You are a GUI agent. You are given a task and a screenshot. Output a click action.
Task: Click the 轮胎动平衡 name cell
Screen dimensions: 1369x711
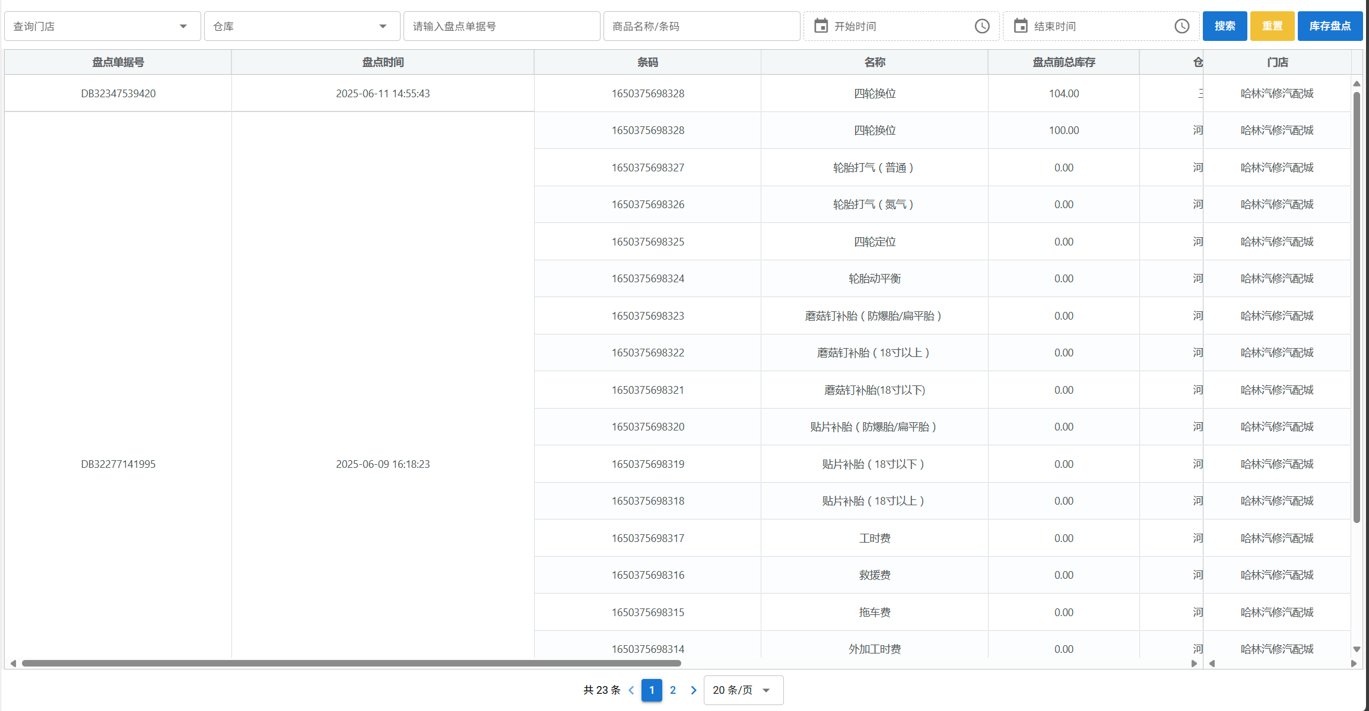click(x=875, y=279)
